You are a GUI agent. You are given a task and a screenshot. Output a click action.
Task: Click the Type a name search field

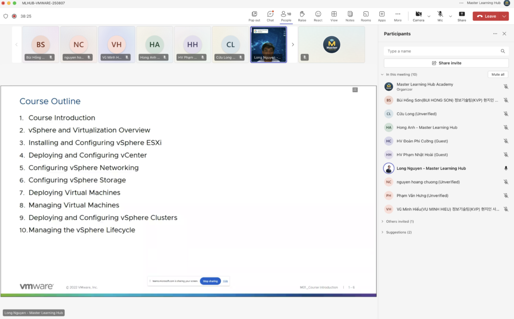442,51
